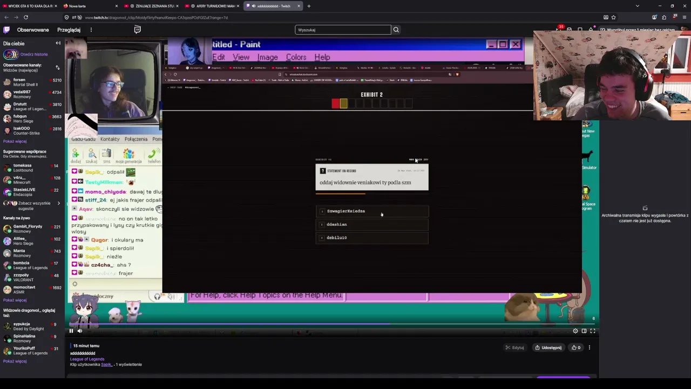Open Obserwowane following page
The height and width of the screenshot is (389, 691).
(x=33, y=30)
